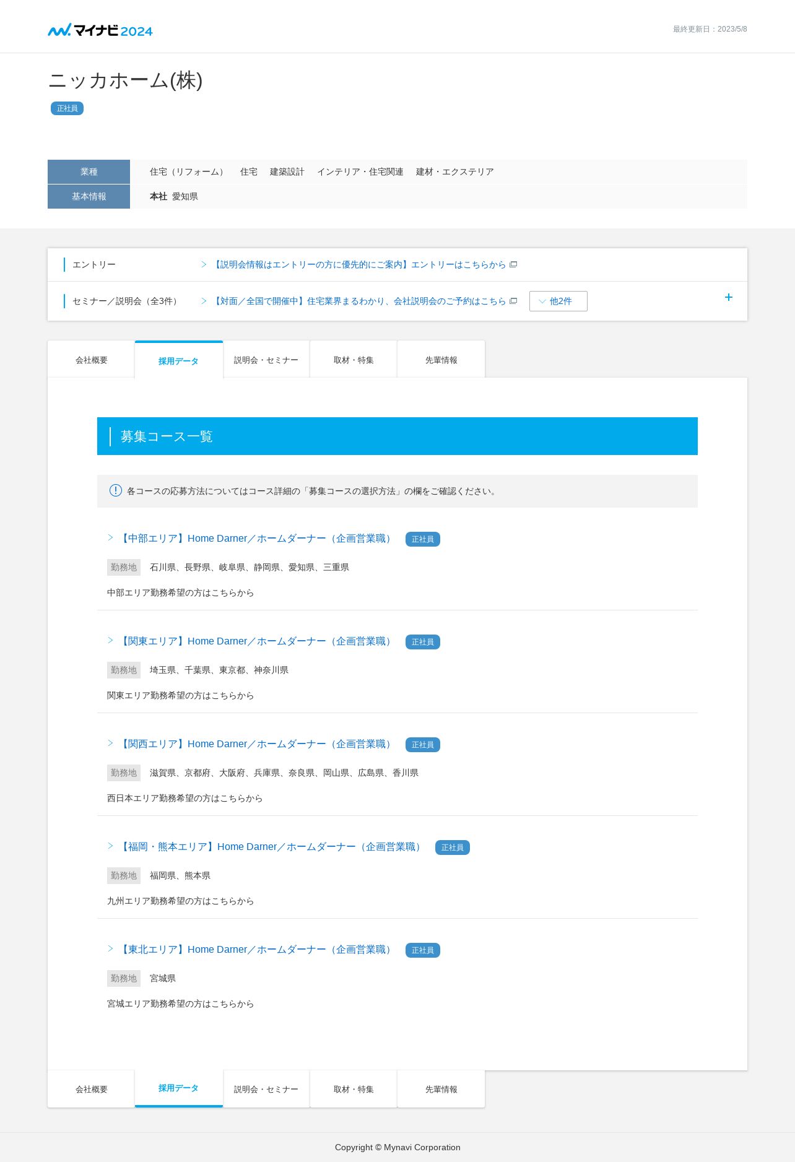This screenshot has width=795, height=1162.
Task: Open the 対面／全国で開催中 seminar reservation link
Action: click(358, 301)
